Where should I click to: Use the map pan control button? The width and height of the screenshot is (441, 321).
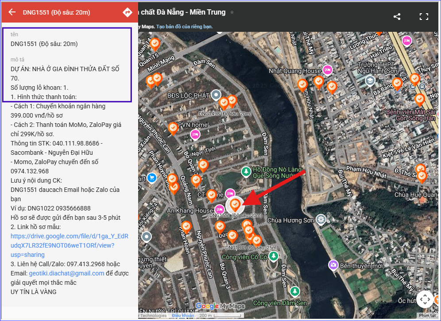pos(425,299)
